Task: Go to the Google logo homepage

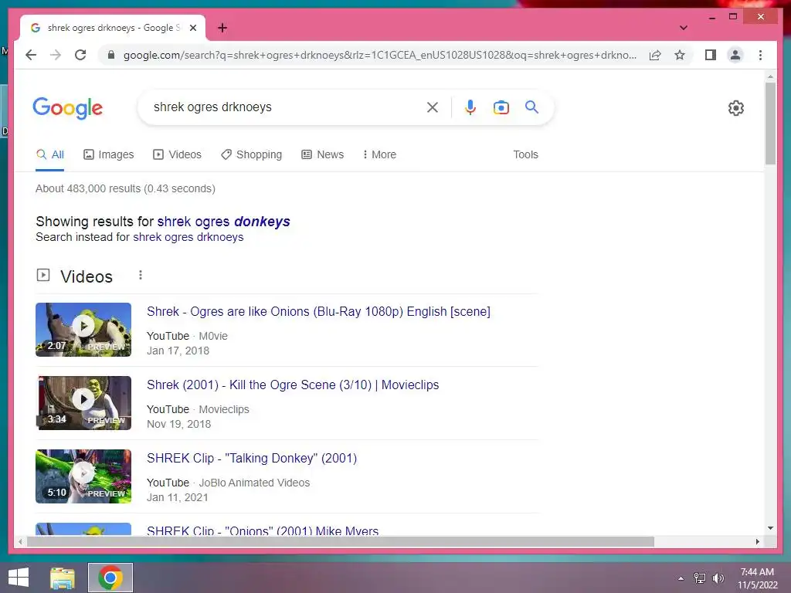Action: point(68,107)
